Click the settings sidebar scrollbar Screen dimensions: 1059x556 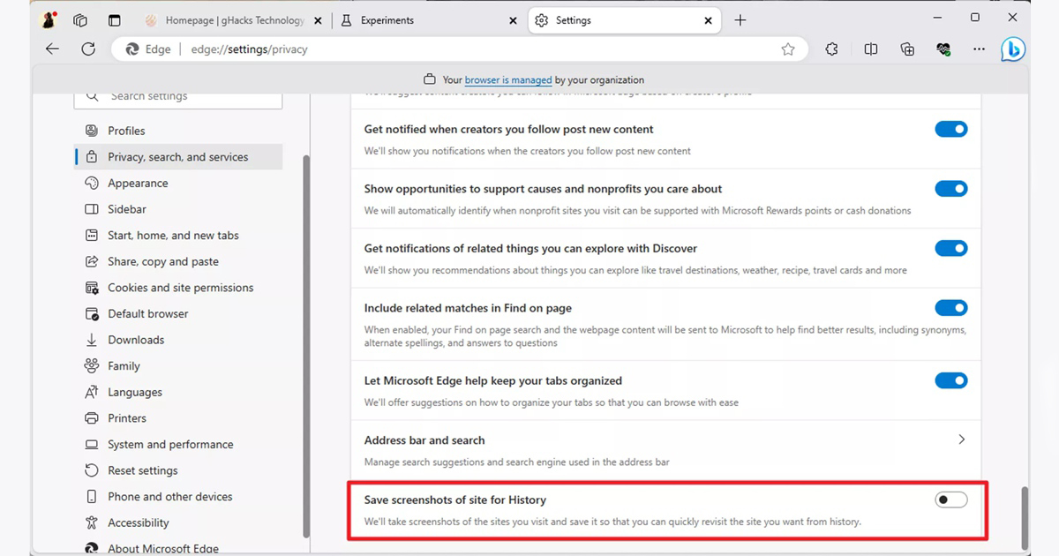coord(306,346)
